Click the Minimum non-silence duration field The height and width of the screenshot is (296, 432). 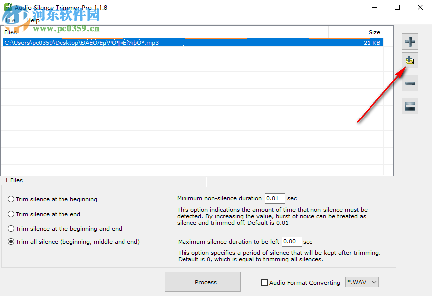pos(275,198)
